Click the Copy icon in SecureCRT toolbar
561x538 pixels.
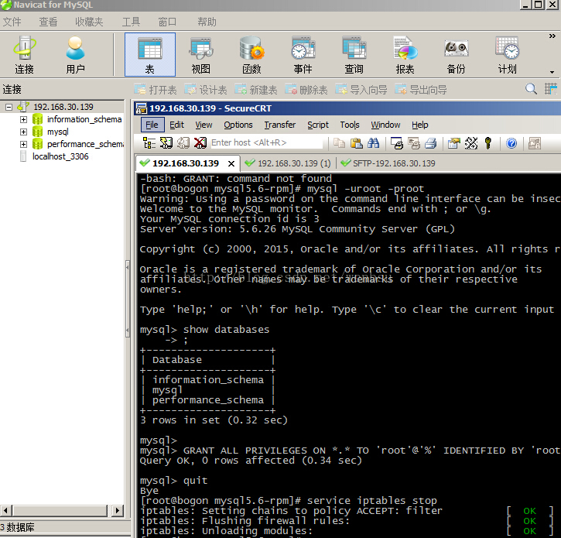pyautogui.click(x=339, y=143)
